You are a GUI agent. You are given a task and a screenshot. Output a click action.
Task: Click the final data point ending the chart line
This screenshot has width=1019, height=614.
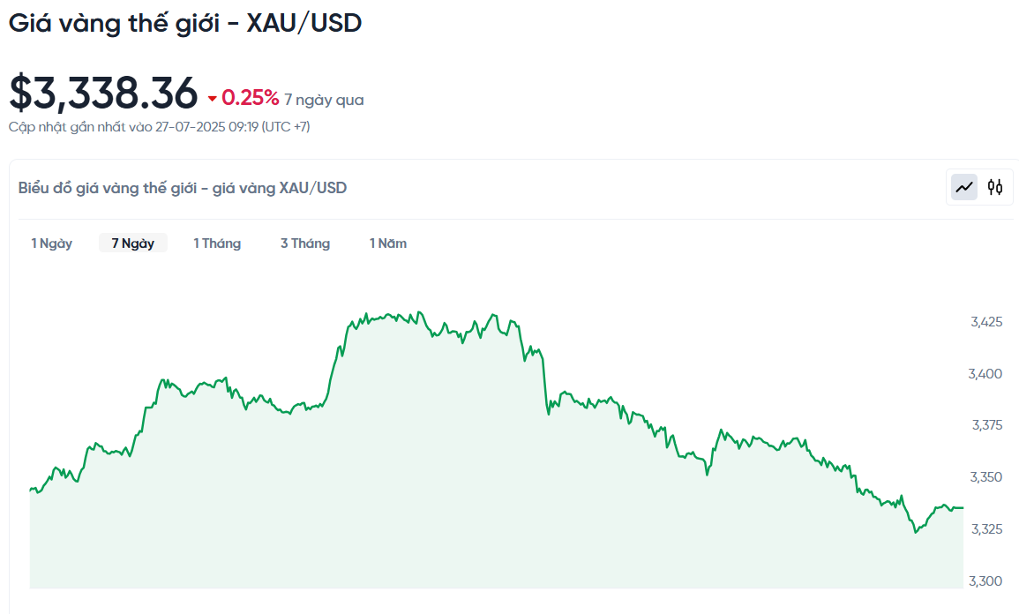[x=963, y=507]
